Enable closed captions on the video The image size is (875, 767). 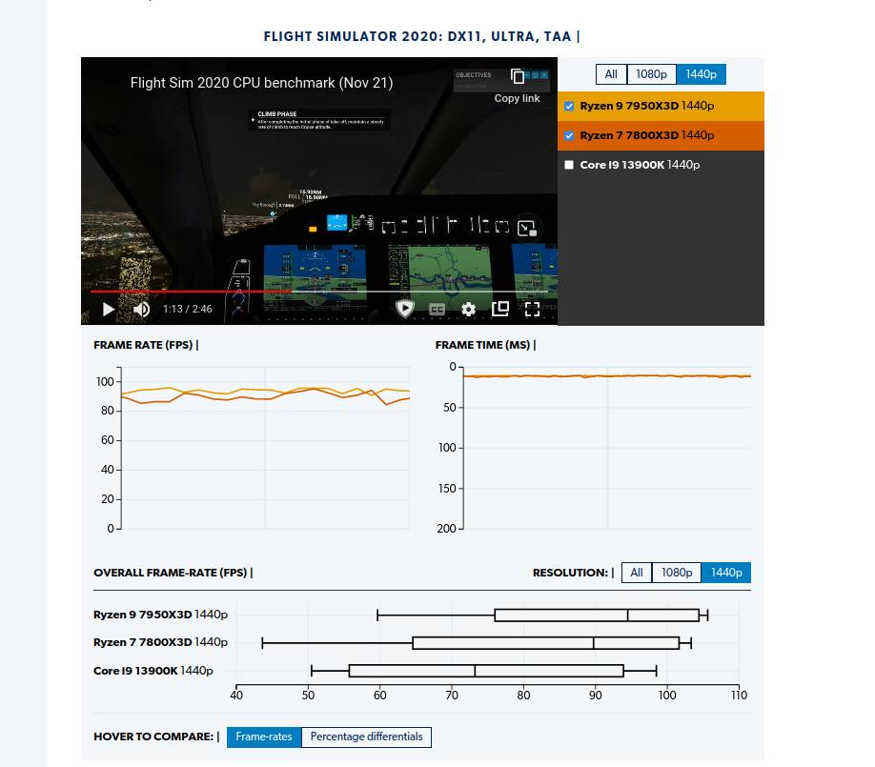tap(436, 309)
